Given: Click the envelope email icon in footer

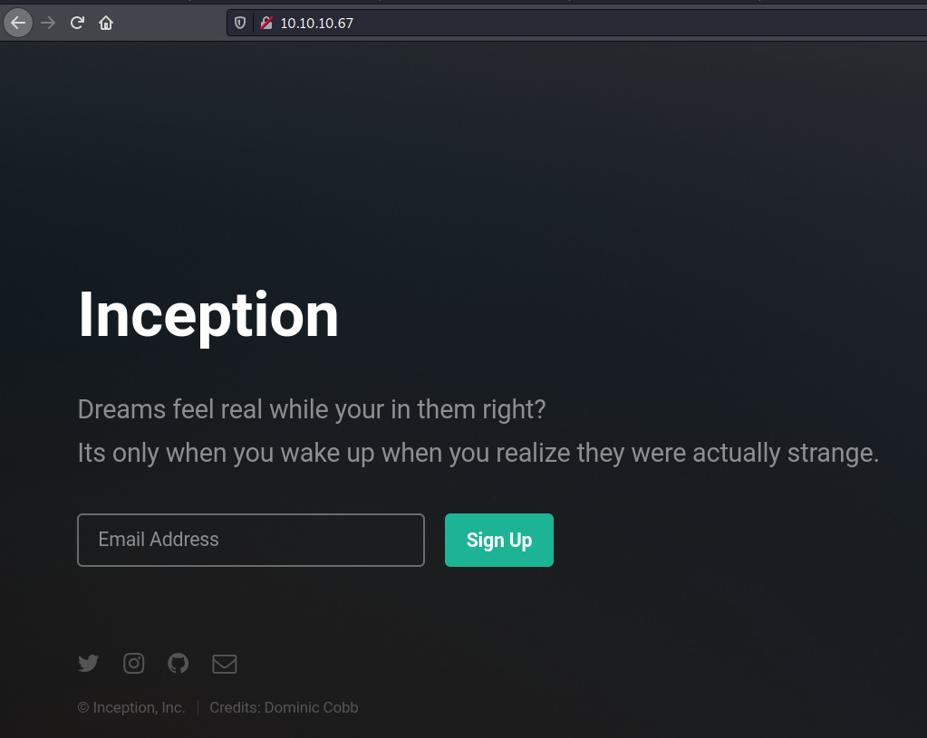Looking at the screenshot, I should point(225,664).
